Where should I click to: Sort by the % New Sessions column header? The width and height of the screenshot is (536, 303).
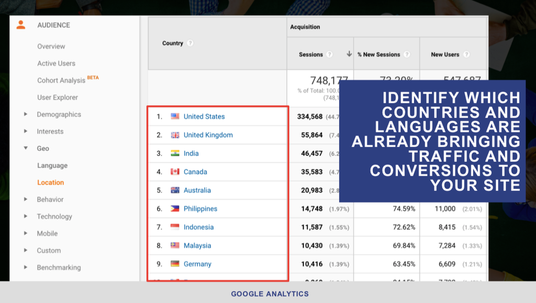click(x=379, y=55)
